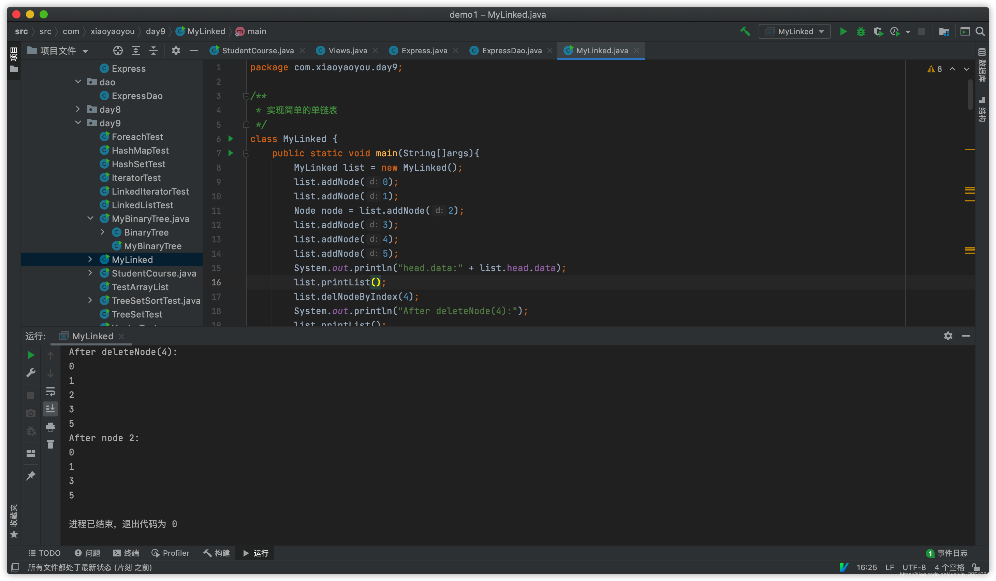Expand the day9 folder in project tree

click(x=78, y=123)
